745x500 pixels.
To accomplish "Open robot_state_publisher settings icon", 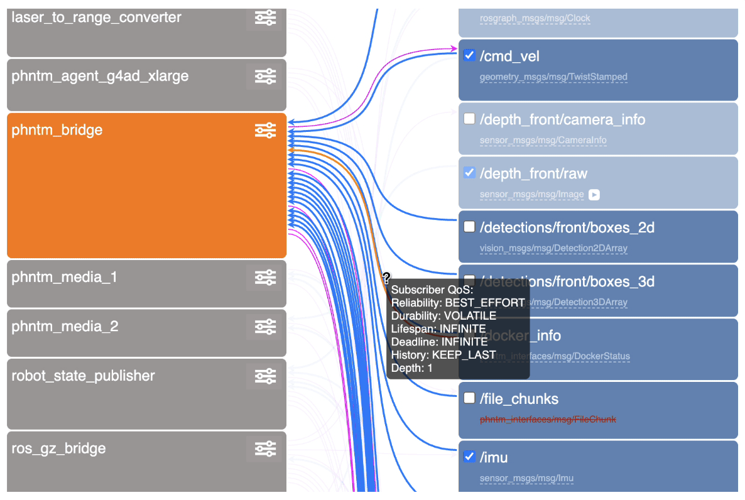I will pyautogui.click(x=264, y=375).
